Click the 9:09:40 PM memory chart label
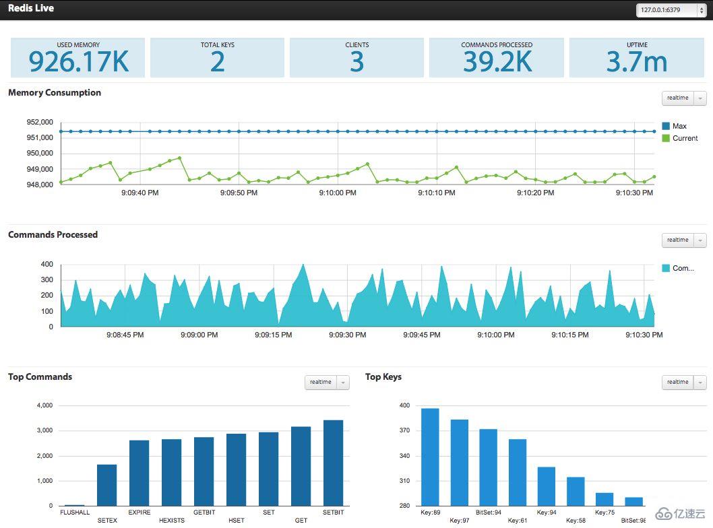Viewport: 713px width, 528px height. [140, 193]
